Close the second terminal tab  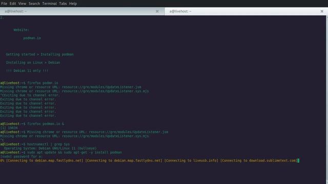(322, 11)
